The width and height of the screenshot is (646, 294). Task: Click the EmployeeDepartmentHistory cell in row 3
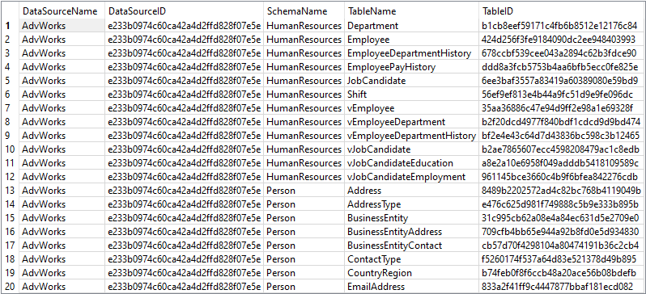[x=411, y=53]
